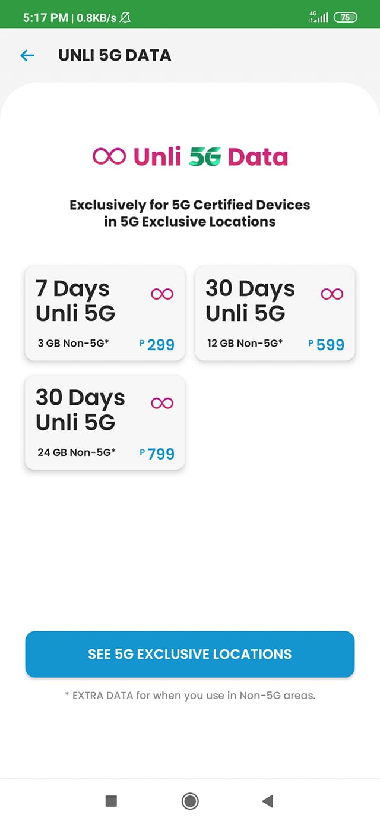Tap the 4G signal strength indicator
The width and height of the screenshot is (380, 824).
tap(318, 17)
